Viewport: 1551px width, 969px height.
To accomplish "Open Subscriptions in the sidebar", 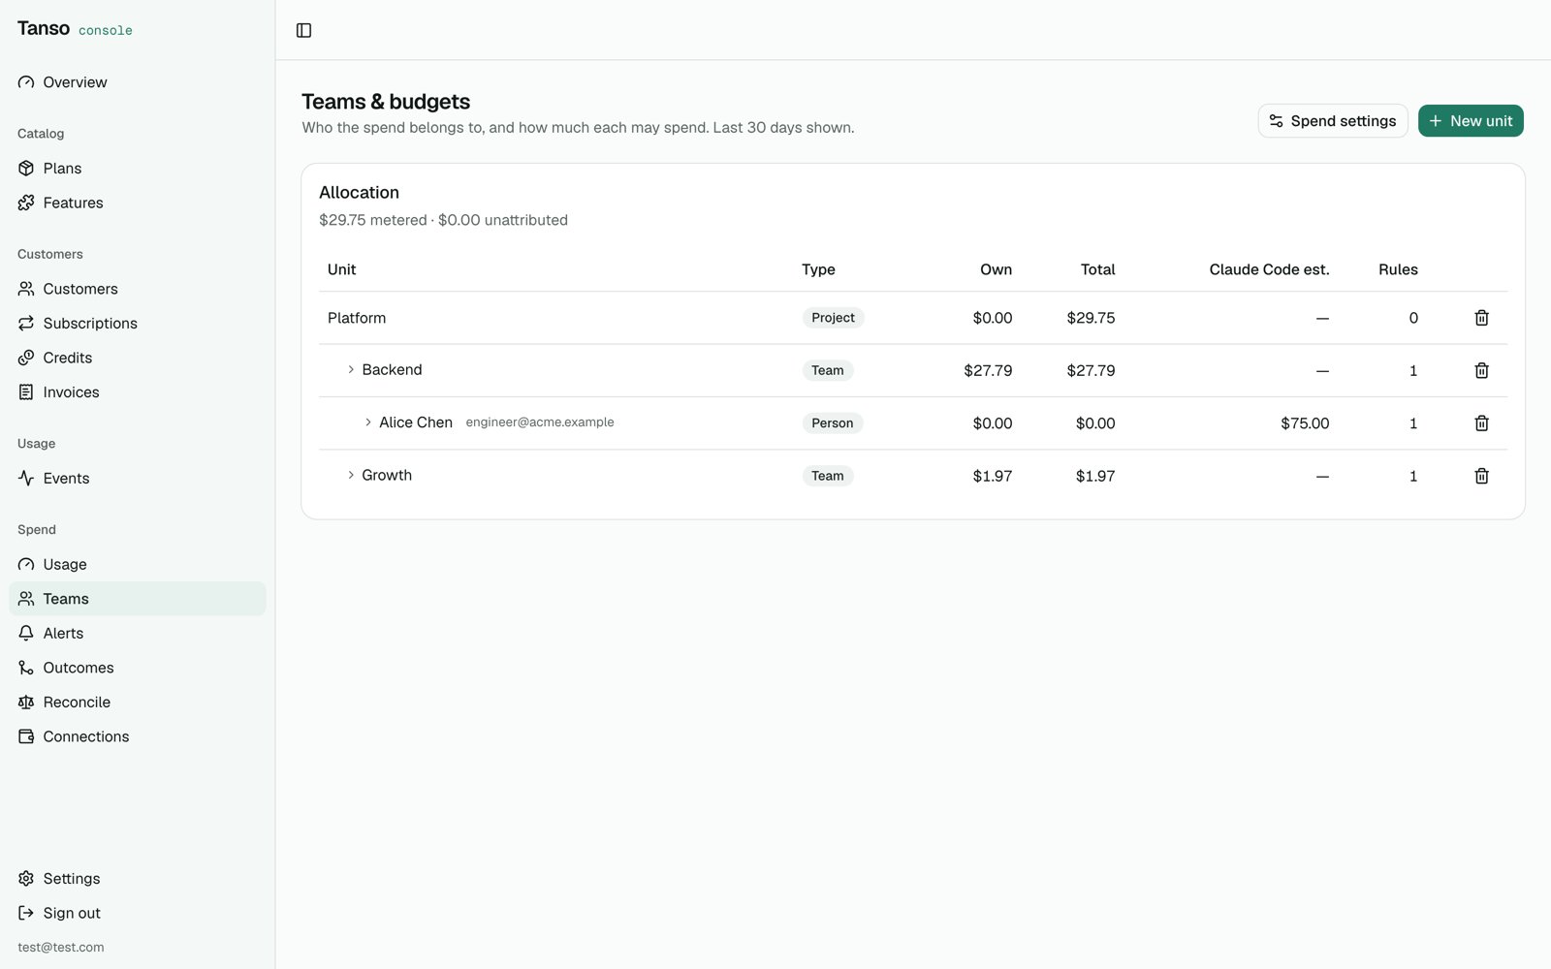I will pyautogui.click(x=138, y=324).
